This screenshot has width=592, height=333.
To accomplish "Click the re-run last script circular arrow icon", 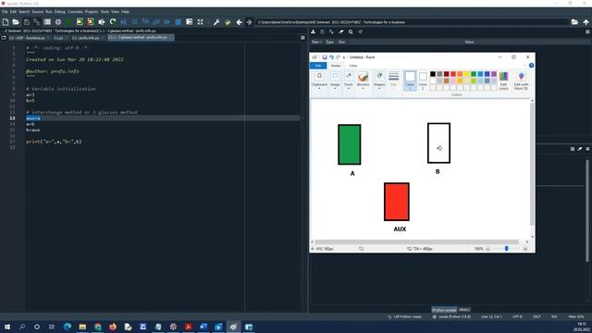I will (x=113, y=22).
